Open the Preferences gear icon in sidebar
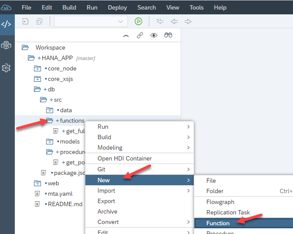Image resolution: width=293 pixels, height=234 pixels. click(6, 68)
